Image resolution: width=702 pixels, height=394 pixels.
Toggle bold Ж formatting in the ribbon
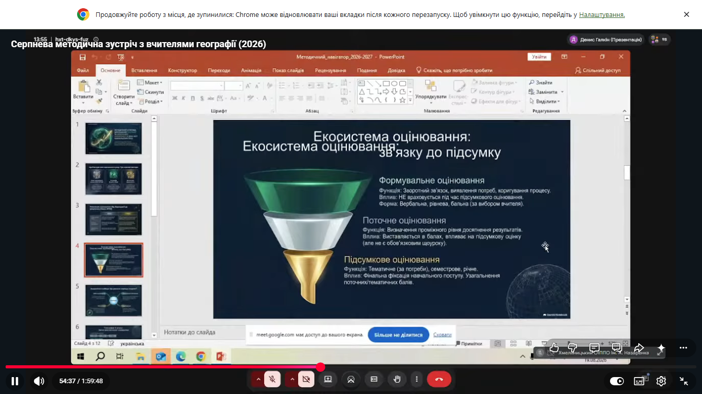click(x=175, y=98)
